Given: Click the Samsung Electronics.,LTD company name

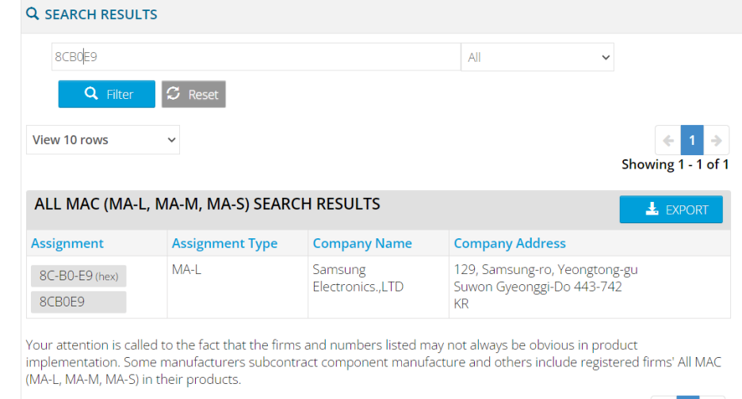Looking at the screenshot, I should 358,278.
